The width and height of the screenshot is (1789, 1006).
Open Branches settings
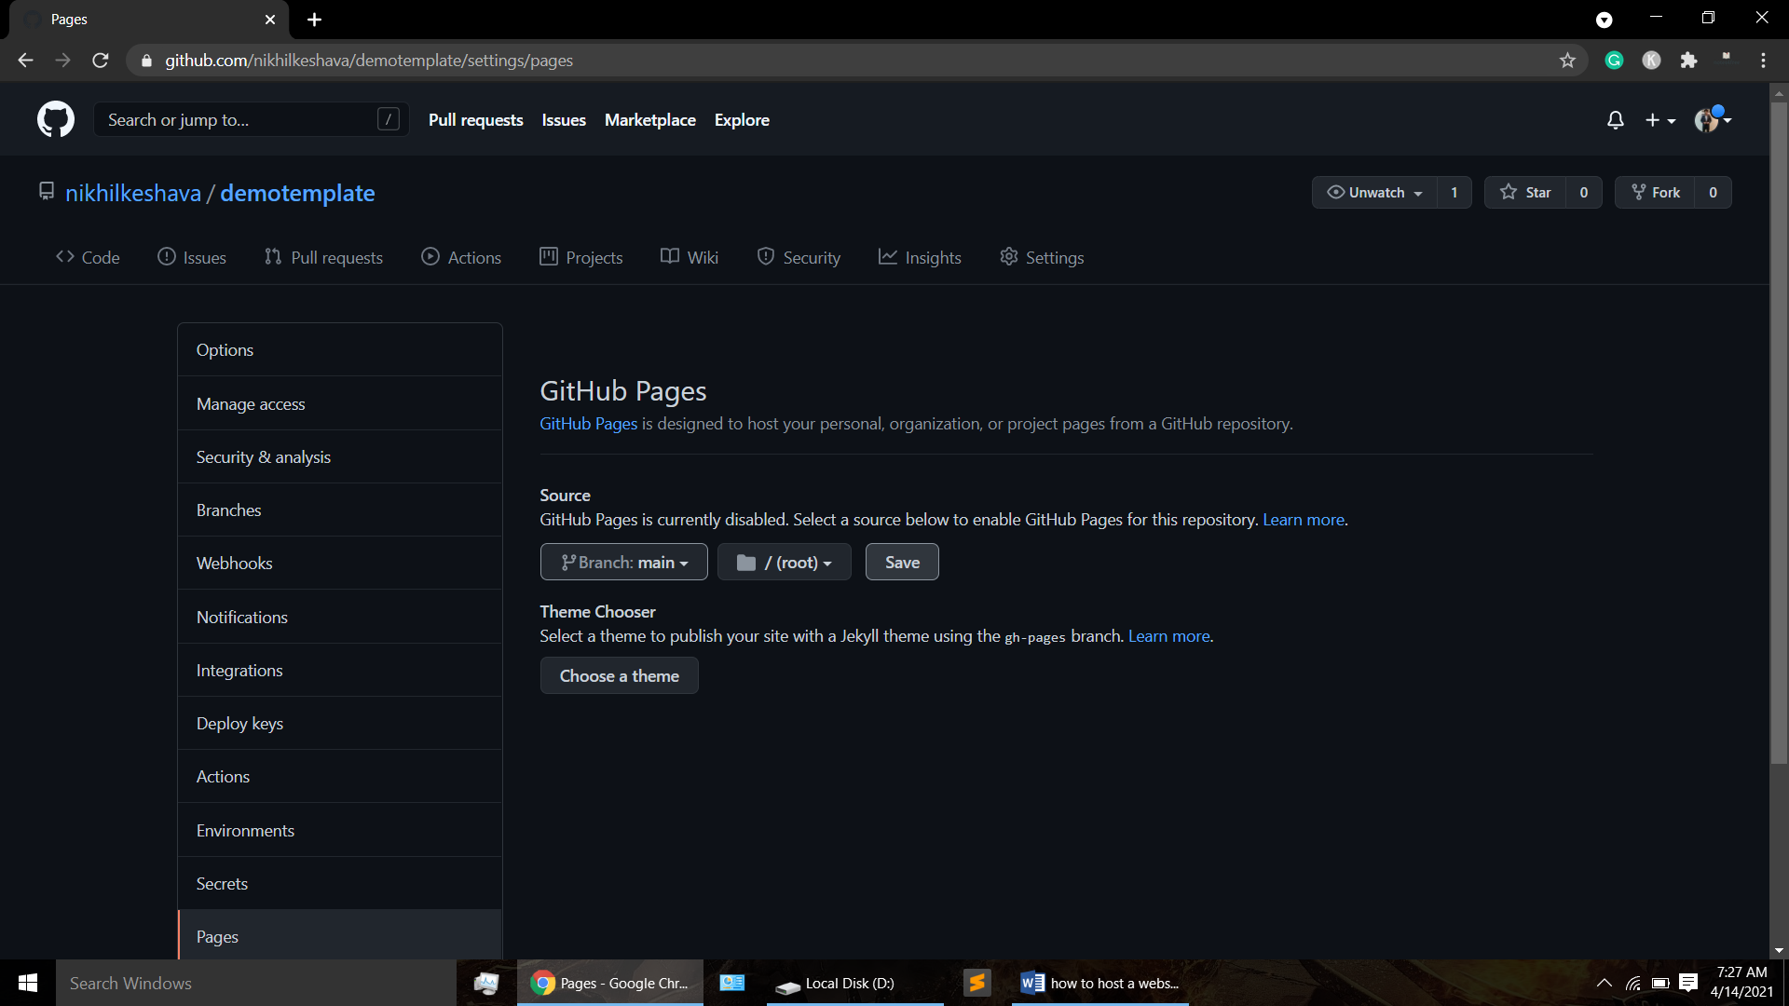click(x=340, y=510)
